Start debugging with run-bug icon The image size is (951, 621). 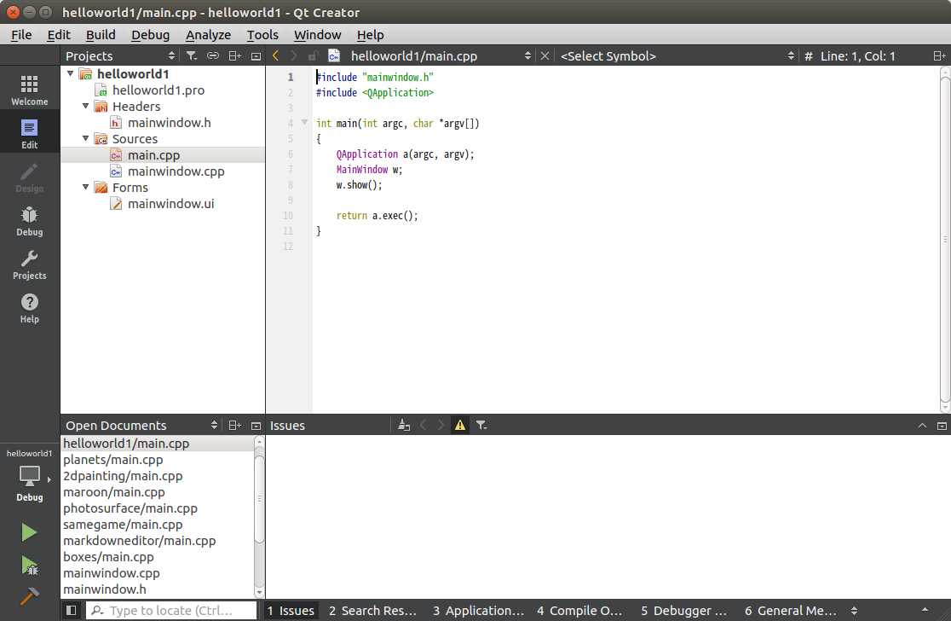coord(28,566)
